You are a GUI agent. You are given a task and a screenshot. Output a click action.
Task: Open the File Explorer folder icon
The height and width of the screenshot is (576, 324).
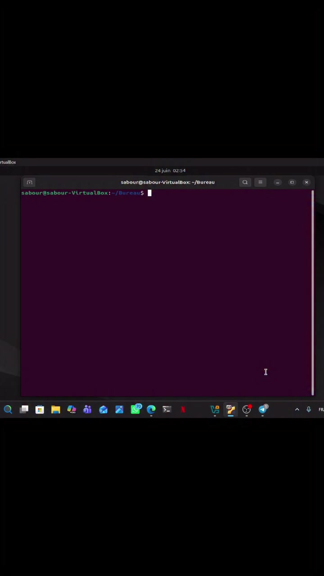pyautogui.click(x=56, y=409)
